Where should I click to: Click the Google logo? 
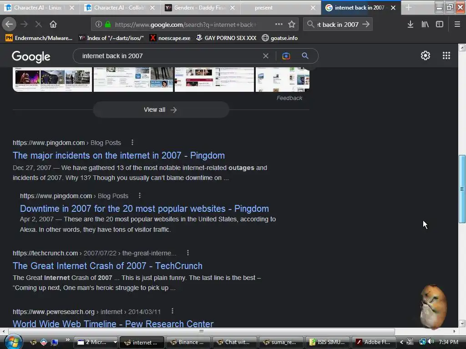pos(31,56)
